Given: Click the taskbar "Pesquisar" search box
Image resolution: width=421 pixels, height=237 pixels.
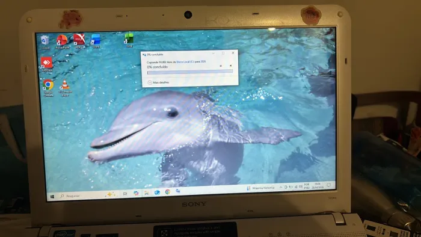Looking at the screenshot, I should 88,195.
